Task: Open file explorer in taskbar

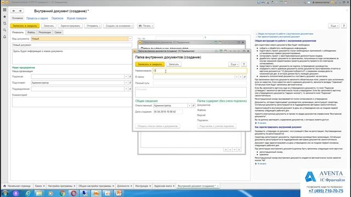Action: pos(39,193)
